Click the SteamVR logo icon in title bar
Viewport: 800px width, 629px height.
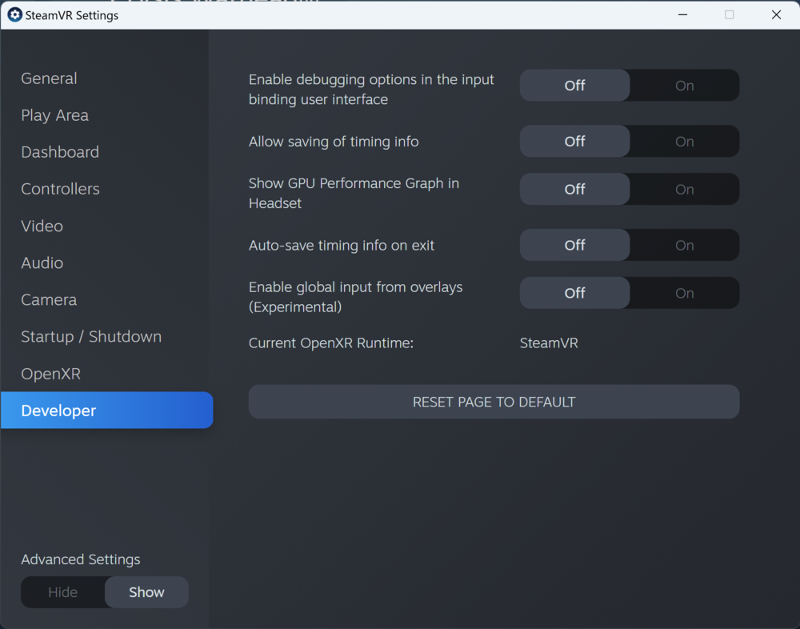pyautogui.click(x=14, y=15)
